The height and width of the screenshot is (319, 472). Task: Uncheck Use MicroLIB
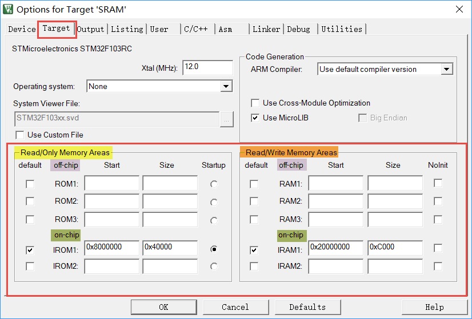(x=255, y=118)
